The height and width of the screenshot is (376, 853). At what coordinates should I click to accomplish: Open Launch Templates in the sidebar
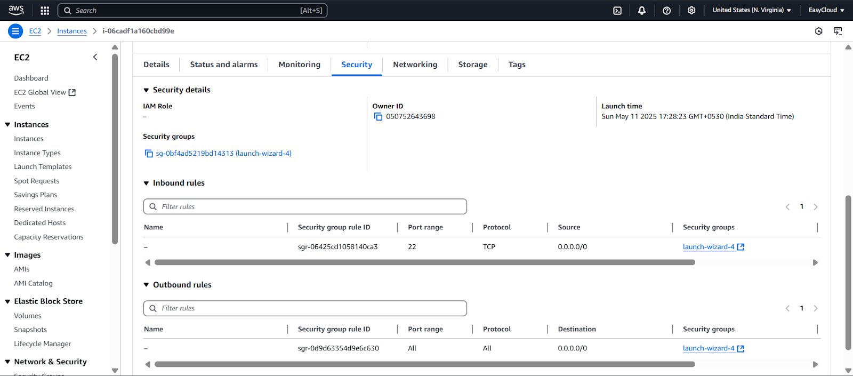coord(43,167)
